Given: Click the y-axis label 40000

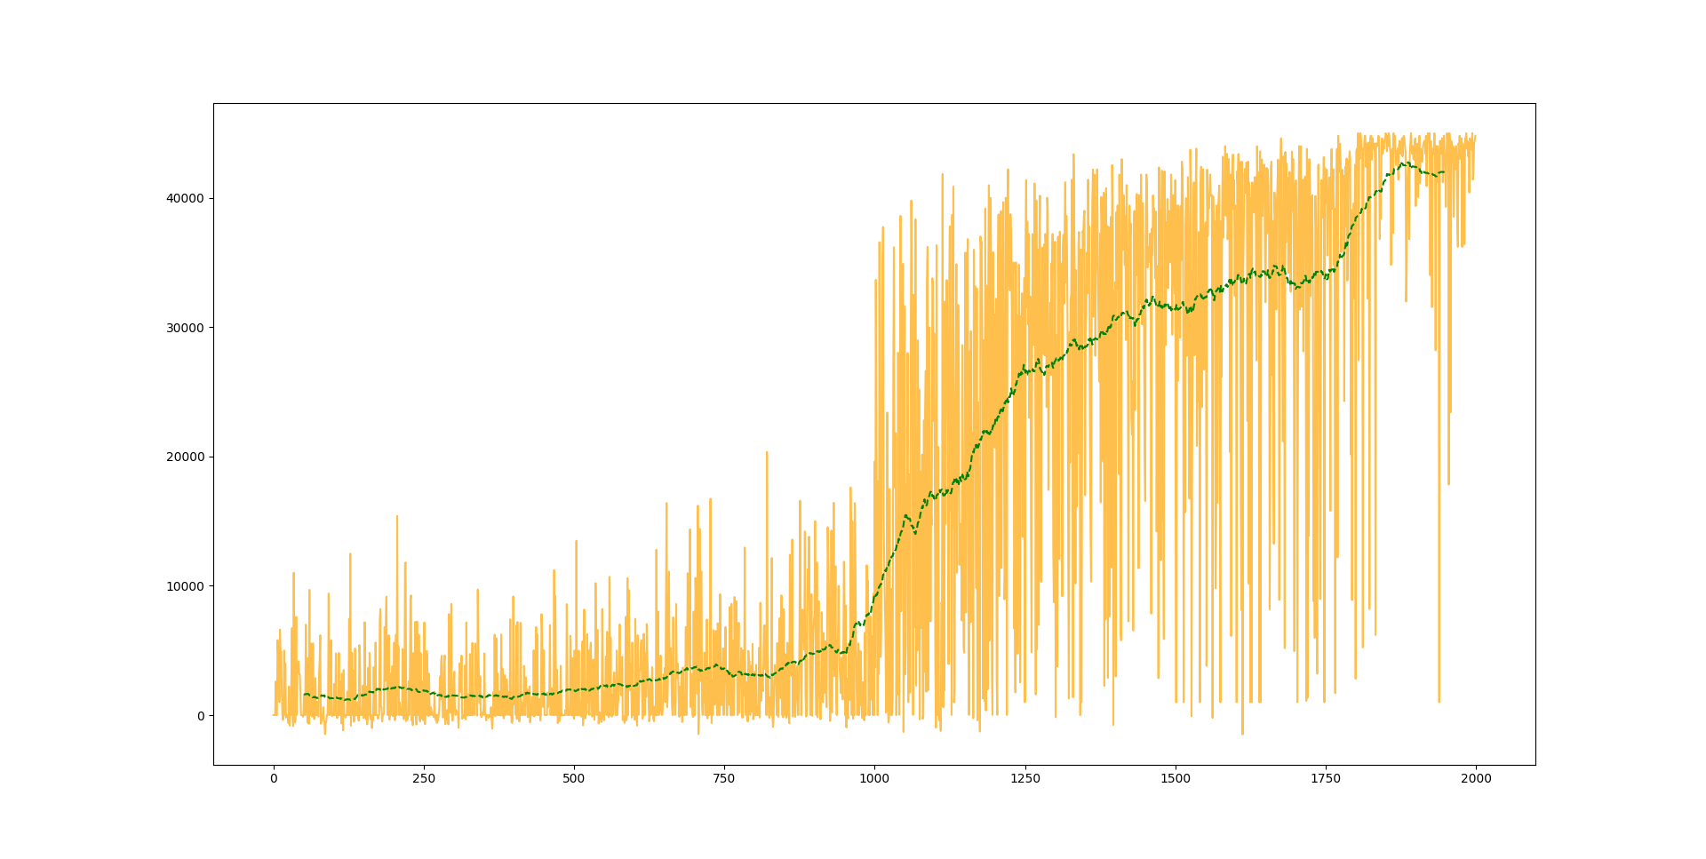Looking at the screenshot, I should click(x=185, y=198).
